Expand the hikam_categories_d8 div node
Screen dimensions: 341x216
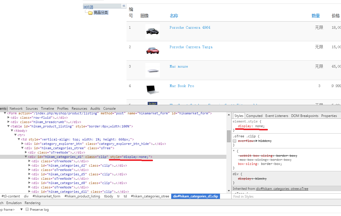(29, 183)
